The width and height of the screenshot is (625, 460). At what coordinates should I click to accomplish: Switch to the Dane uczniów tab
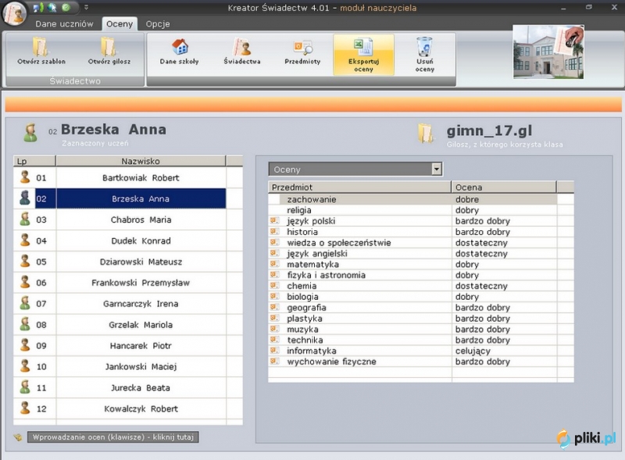[64, 24]
